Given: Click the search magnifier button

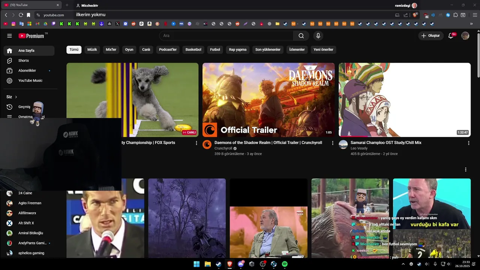Looking at the screenshot, I should point(301,36).
